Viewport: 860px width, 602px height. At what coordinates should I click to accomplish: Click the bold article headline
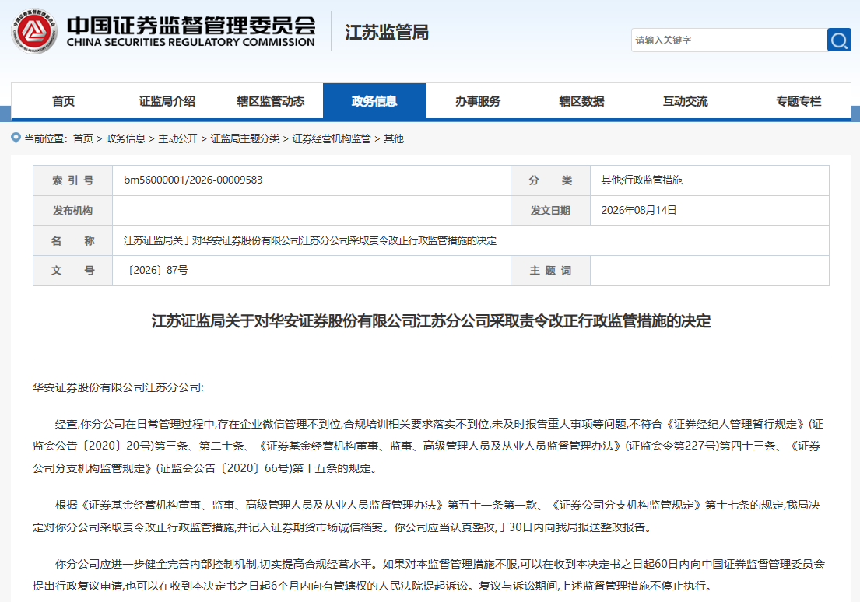coord(431,320)
